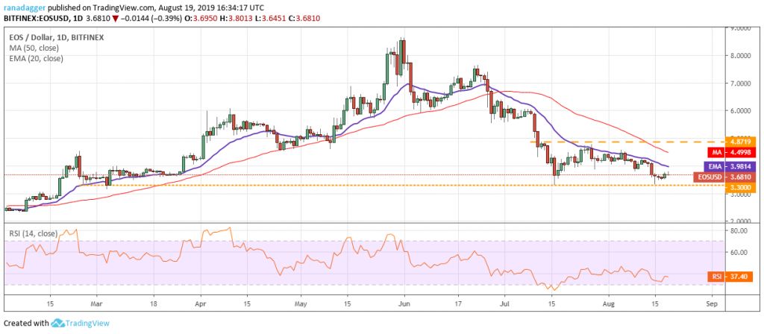The width and height of the screenshot is (764, 334).
Task: Click the orange RSI 37.40 value tag
Action: click(x=713, y=276)
